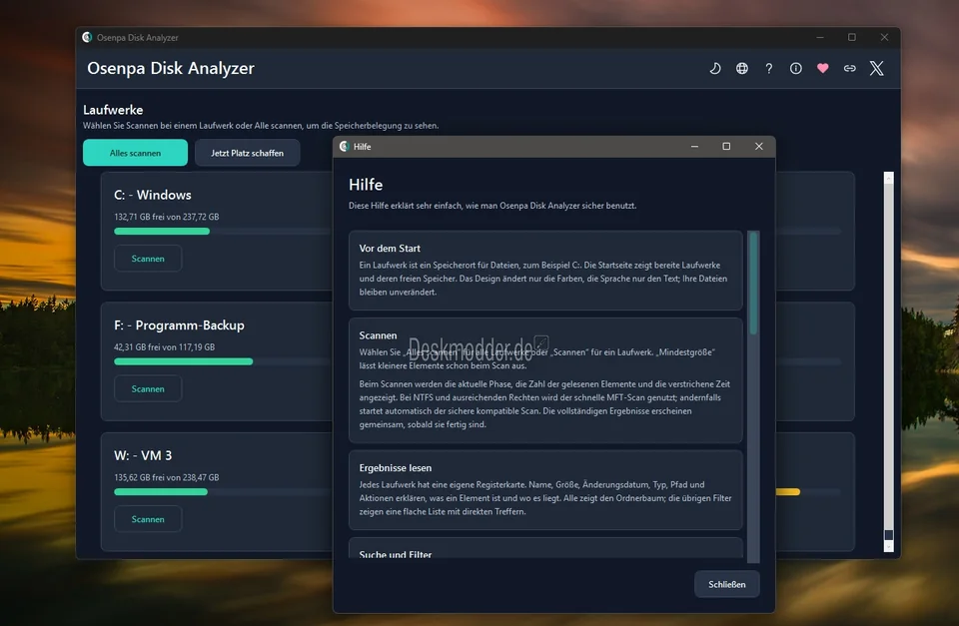Screen dimensions: 959x626
Task: Click '132,71 GB frei von 237,72 GB' text
Action: tap(167, 217)
